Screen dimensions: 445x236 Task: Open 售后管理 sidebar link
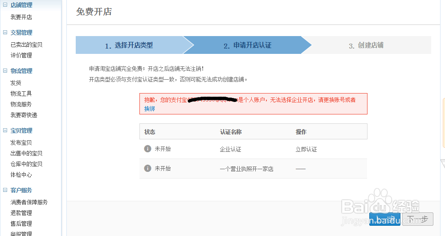(x=21, y=224)
